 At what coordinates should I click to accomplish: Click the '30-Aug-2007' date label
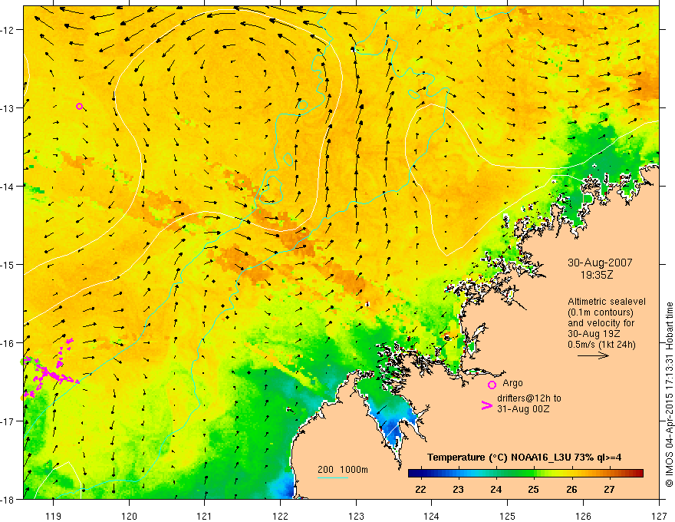point(600,263)
